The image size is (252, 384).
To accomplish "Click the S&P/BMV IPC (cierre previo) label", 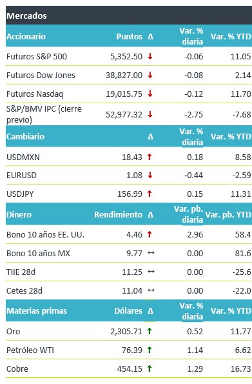I will (x=44, y=114).
